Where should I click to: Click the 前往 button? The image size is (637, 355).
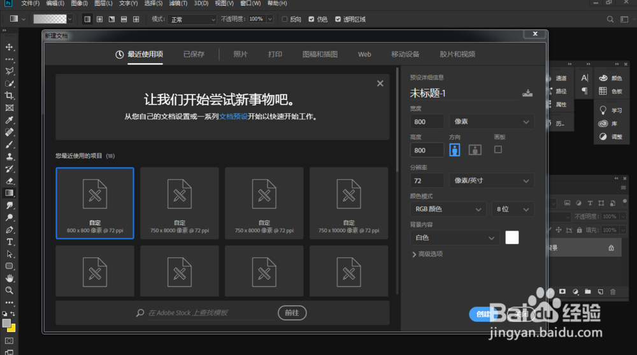292,313
